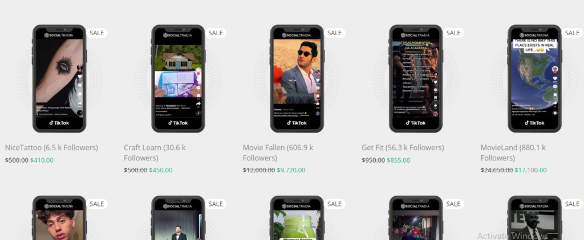Click the SALE badge on Movie Fallen
The image size is (584, 240).
click(334, 32)
